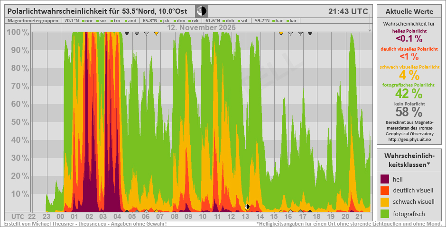
Task: Click the '12. November 2025' date label
Action: coord(201,28)
